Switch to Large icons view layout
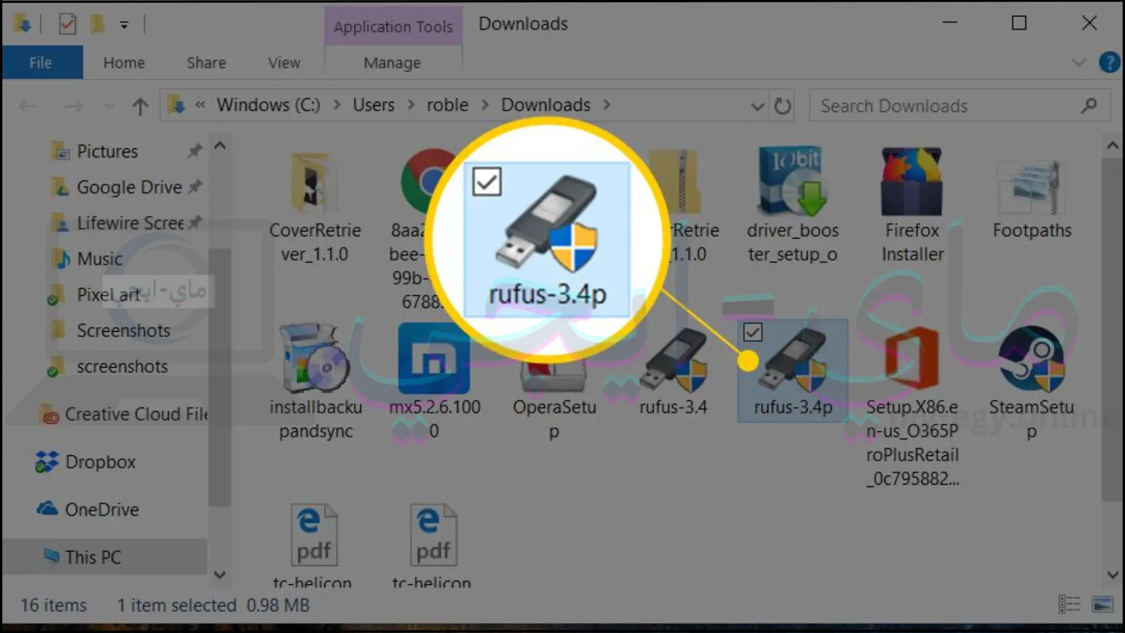1125x633 pixels. pyautogui.click(x=1102, y=604)
